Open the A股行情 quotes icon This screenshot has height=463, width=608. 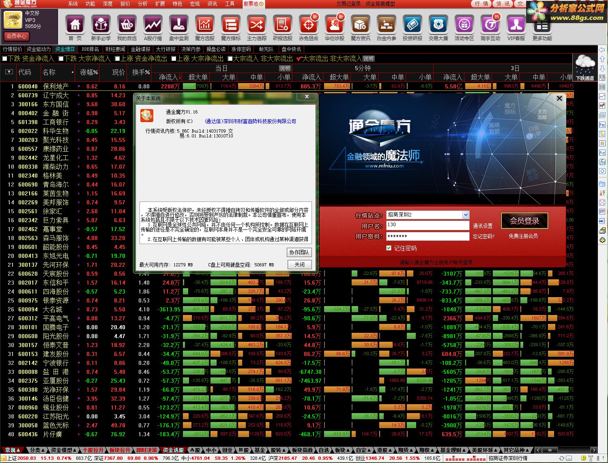click(x=153, y=25)
